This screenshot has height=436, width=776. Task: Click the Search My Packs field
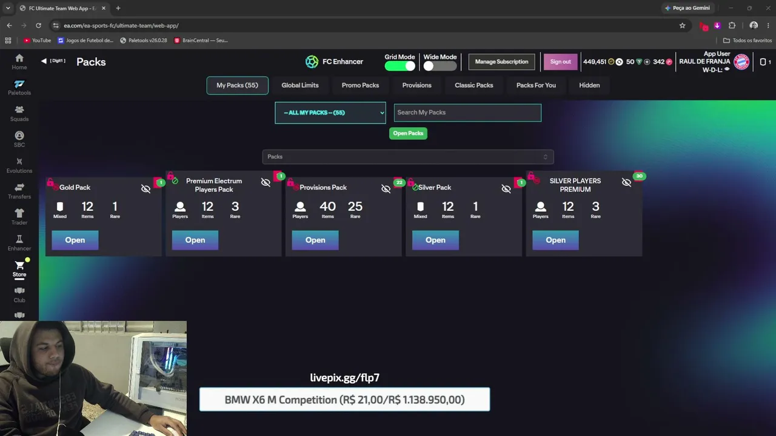[x=467, y=113]
